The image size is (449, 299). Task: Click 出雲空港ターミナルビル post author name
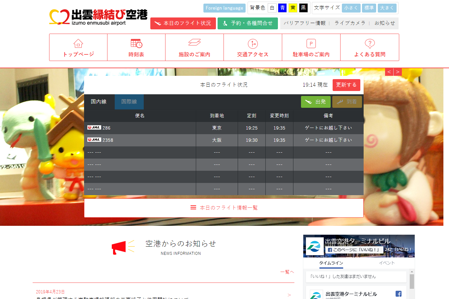coord(351,294)
